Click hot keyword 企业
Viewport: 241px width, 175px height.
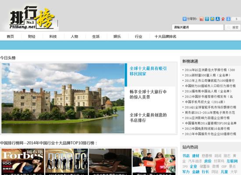[194, 166]
